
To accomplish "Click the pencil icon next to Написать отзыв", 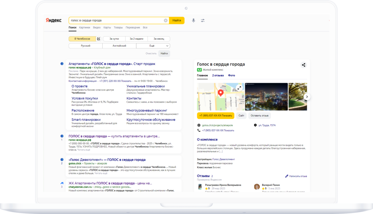I will click(287, 176).
